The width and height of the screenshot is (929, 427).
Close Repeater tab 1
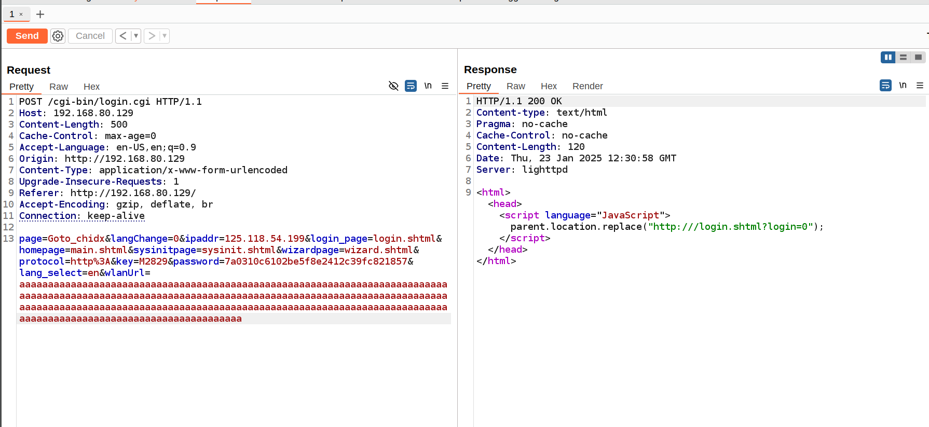click(x=21, y=15)
